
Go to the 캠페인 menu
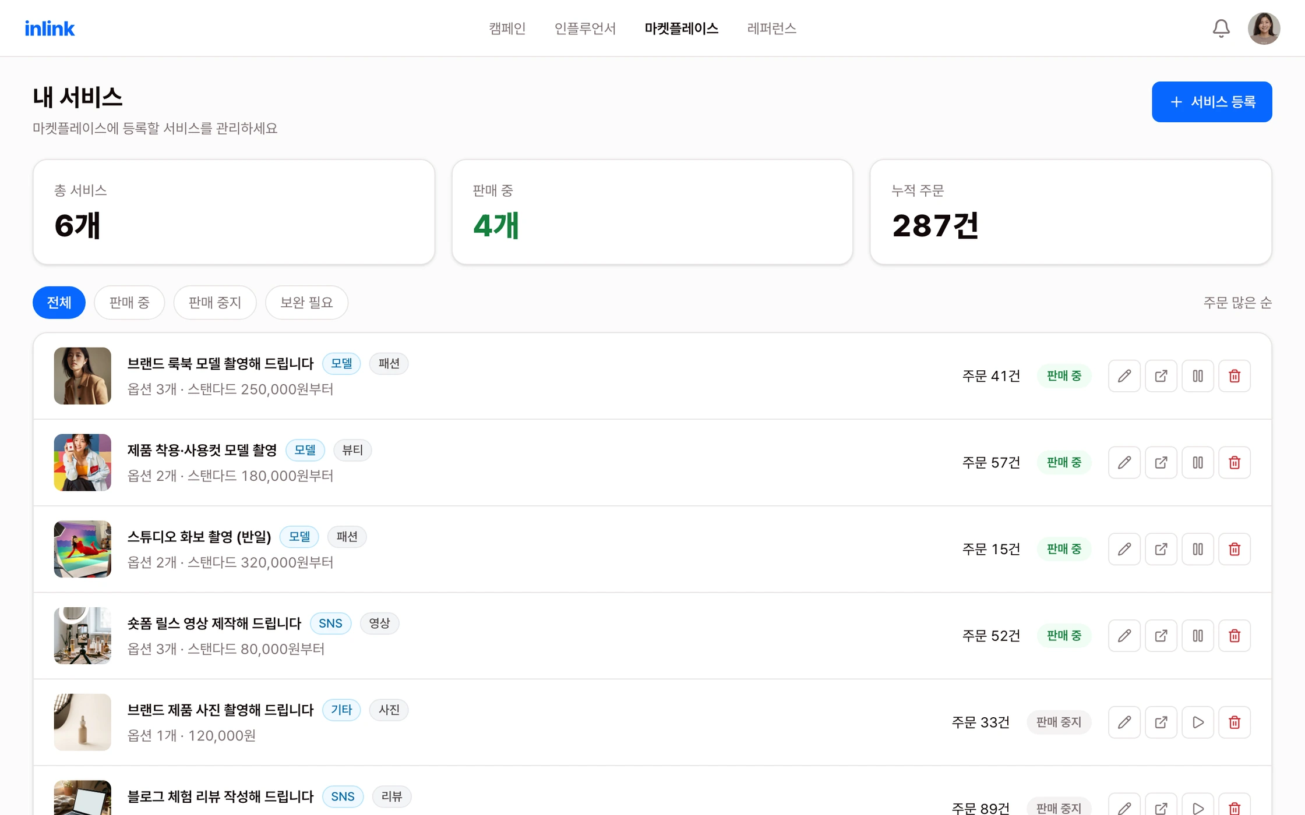click(507, 28)
